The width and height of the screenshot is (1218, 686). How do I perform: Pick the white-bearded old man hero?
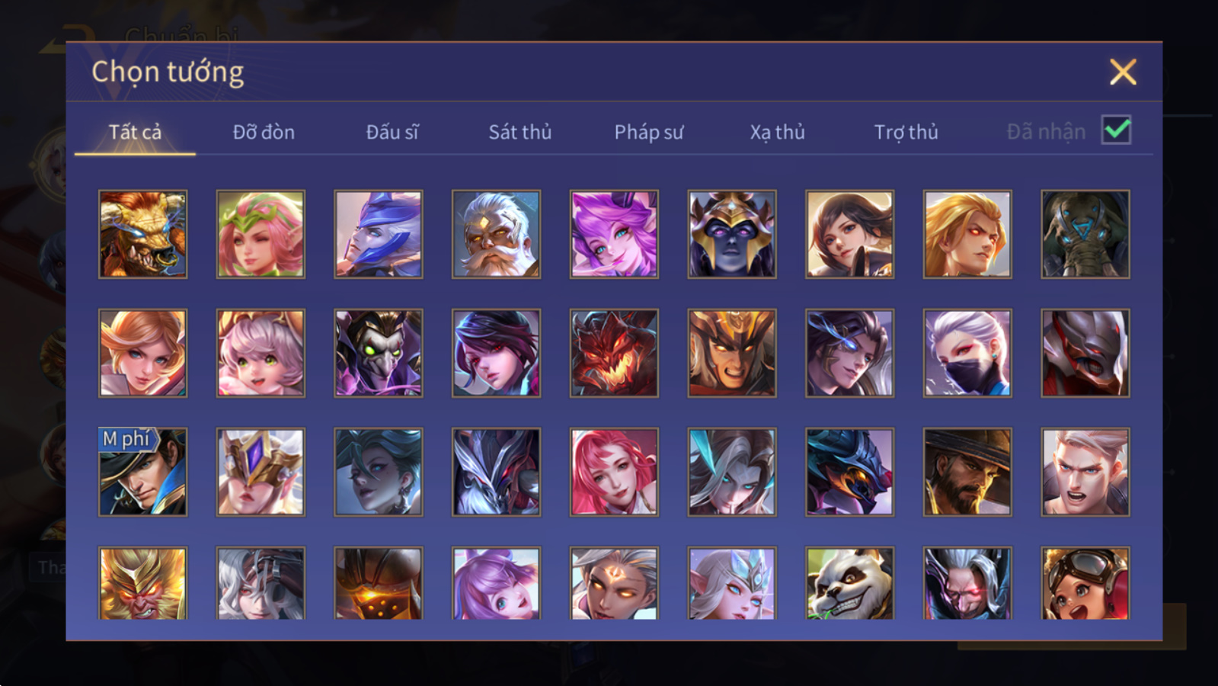click(x=496, y=234)
